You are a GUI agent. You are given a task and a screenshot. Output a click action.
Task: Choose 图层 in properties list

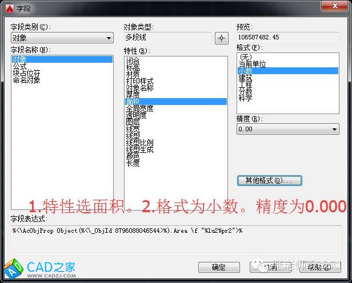pos(133,122)
